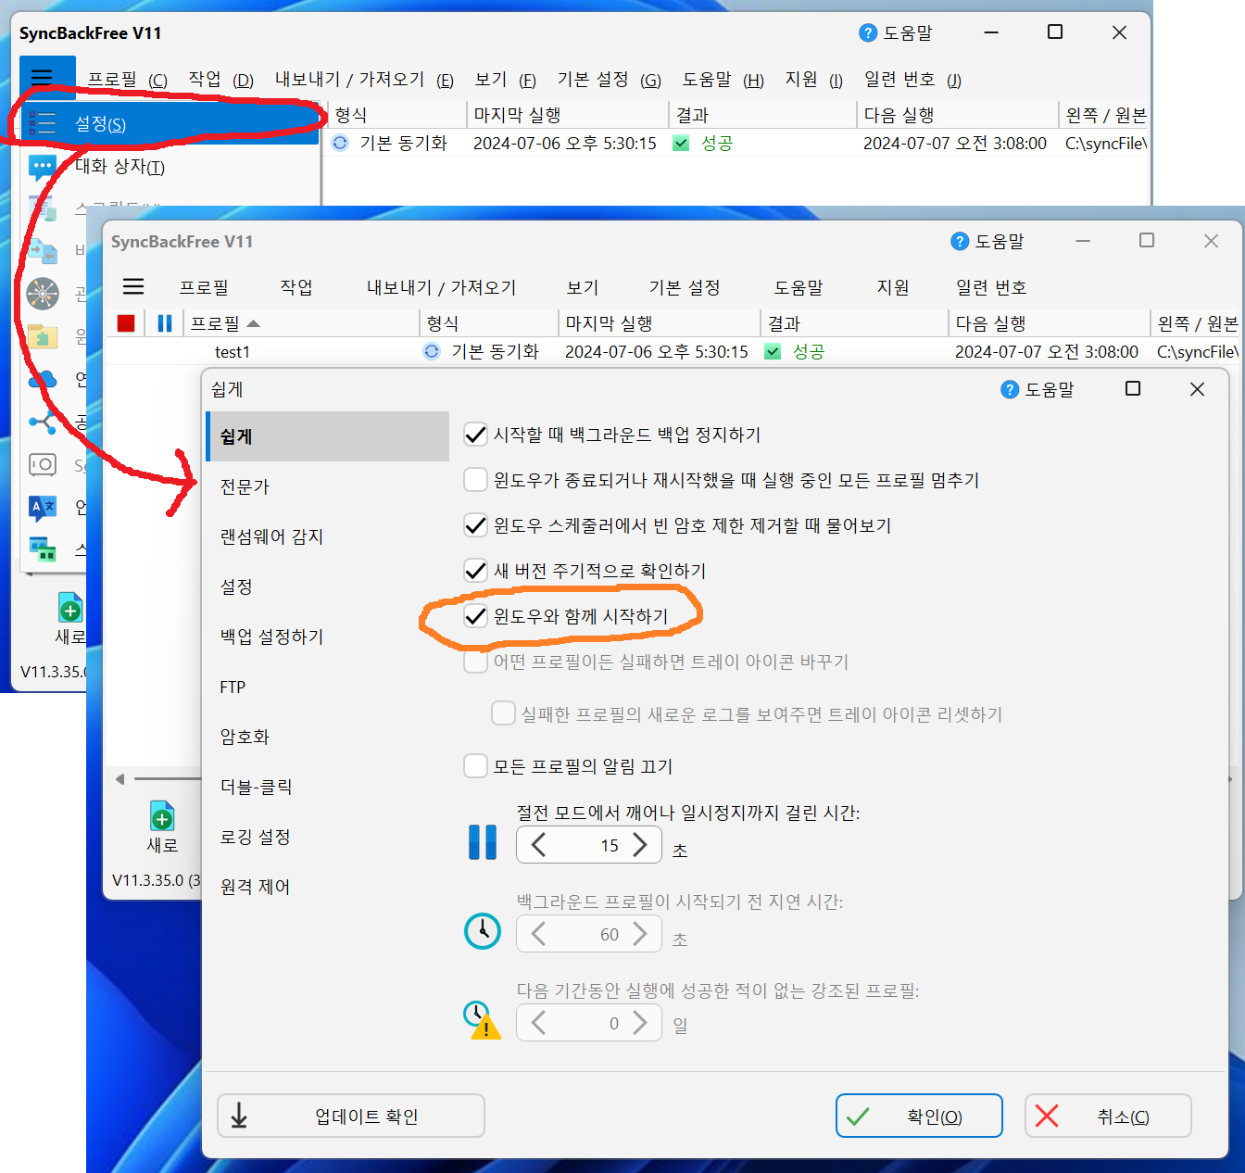1245x1173 pixels.
Task: Open 내보내기 / 가져오기 (E) menu in back window
Action: 364,80
